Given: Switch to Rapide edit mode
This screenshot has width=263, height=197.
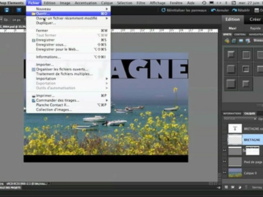Looking at the screenshot, I should 255,28.
